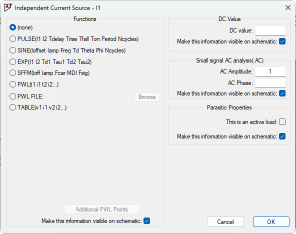296x234 pixels.
Task: Pick the EXP function option
Action: [12, 61]
